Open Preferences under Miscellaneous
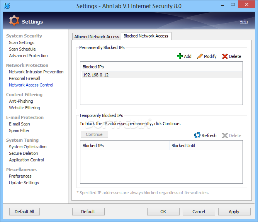This screenshot has width=258, height=222. point(20,176)
